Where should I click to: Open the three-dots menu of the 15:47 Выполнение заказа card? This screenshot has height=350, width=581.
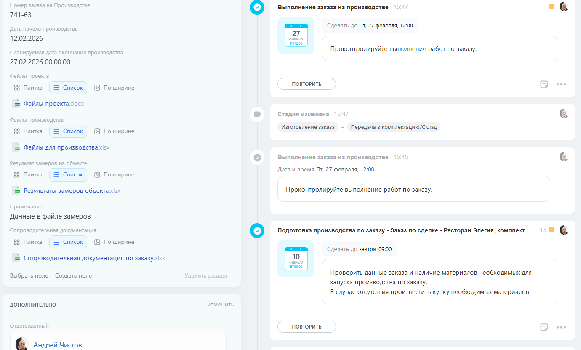561,84
